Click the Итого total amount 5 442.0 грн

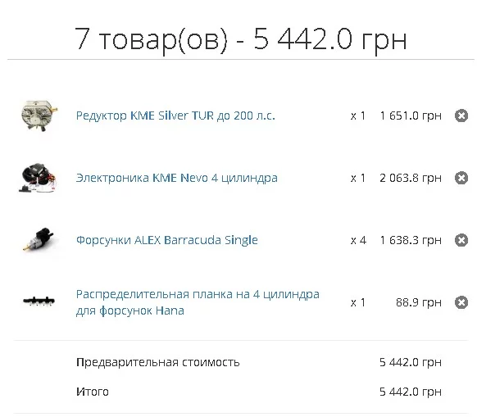[x=411, y=392]
